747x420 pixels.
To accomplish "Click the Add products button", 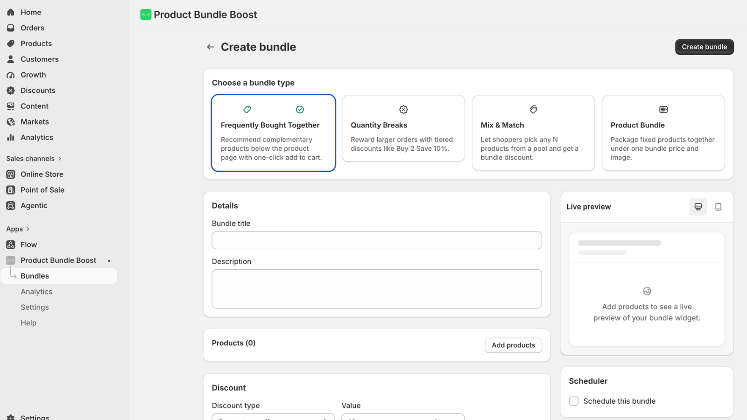I will point(513,345).
